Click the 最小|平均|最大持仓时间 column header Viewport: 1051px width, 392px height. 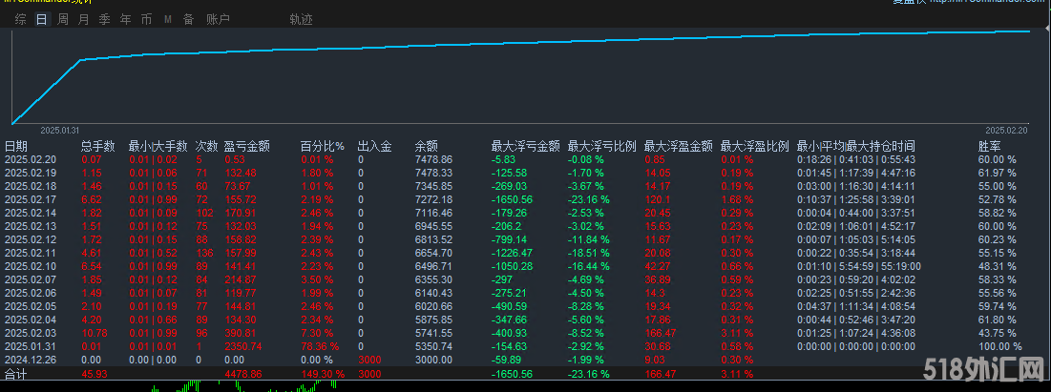coord(856,146)
